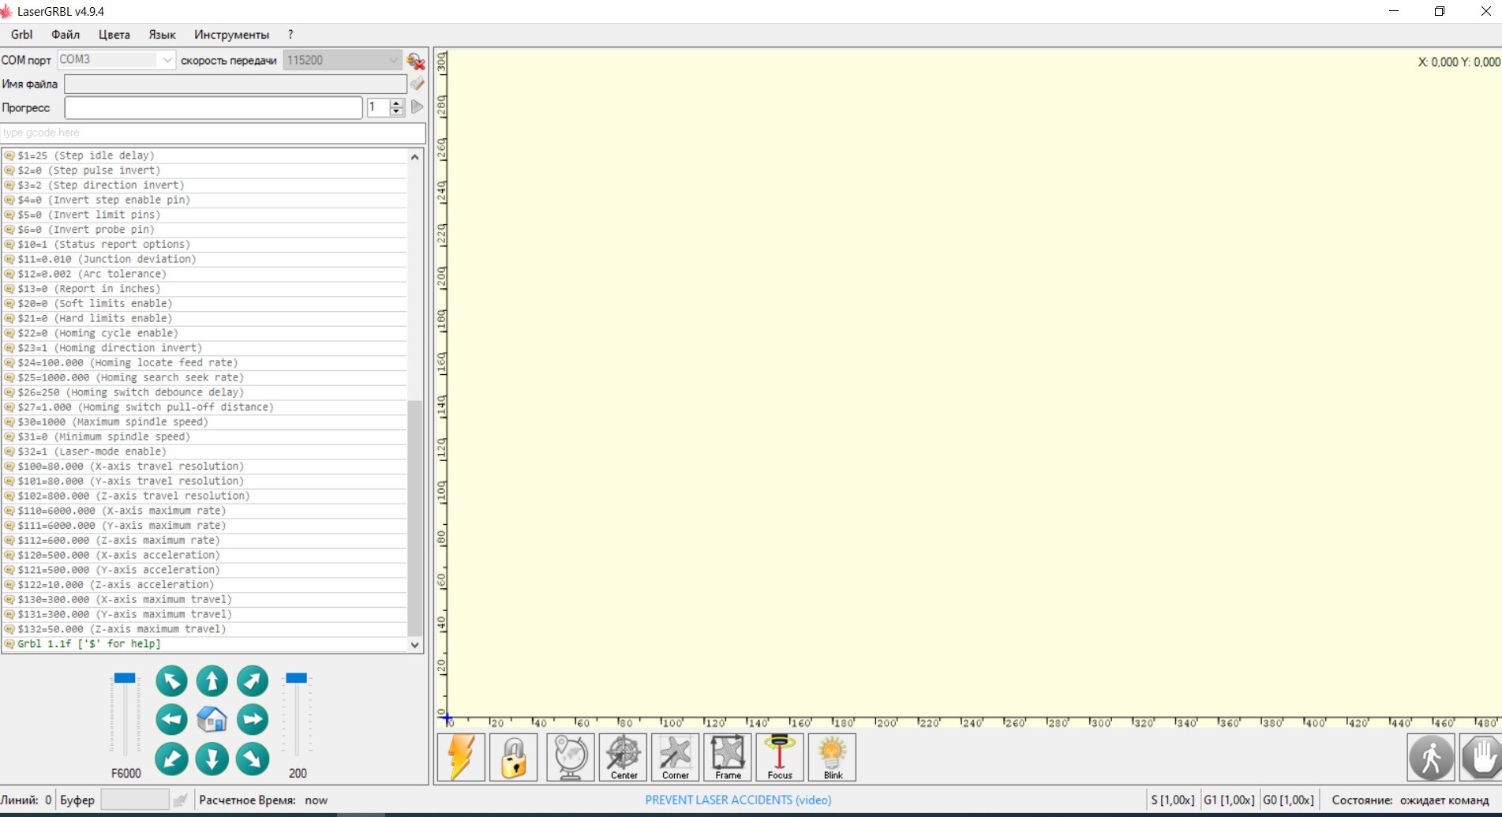Viewport: 1502px width, 817px height.
Task: Select the $110=6000.000 (X-axis maximum rate) line
Action: coord(204,511)
